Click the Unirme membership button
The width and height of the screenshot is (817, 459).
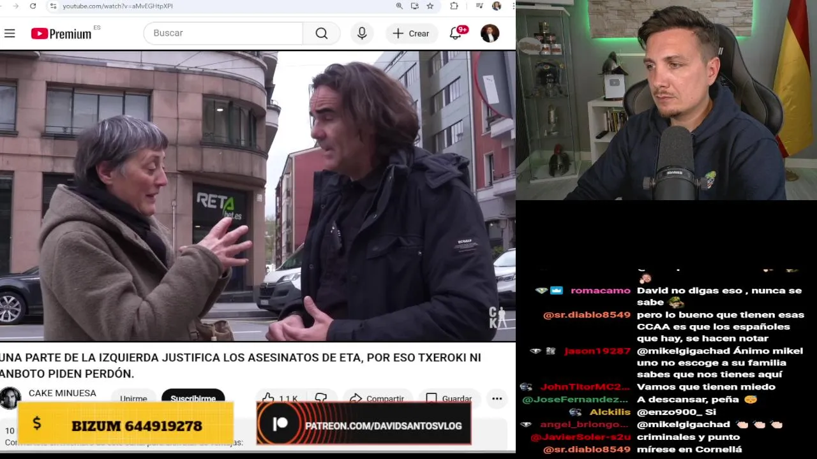[134, 398]
